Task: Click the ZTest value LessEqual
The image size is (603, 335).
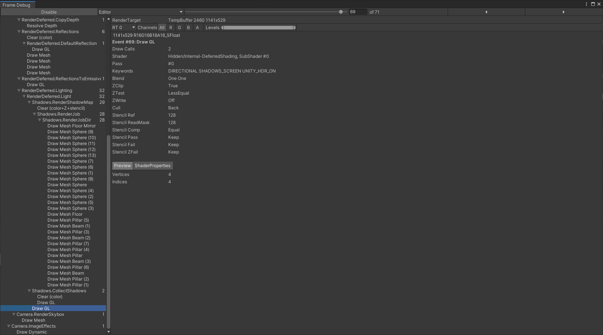Action: click(179, 93)
